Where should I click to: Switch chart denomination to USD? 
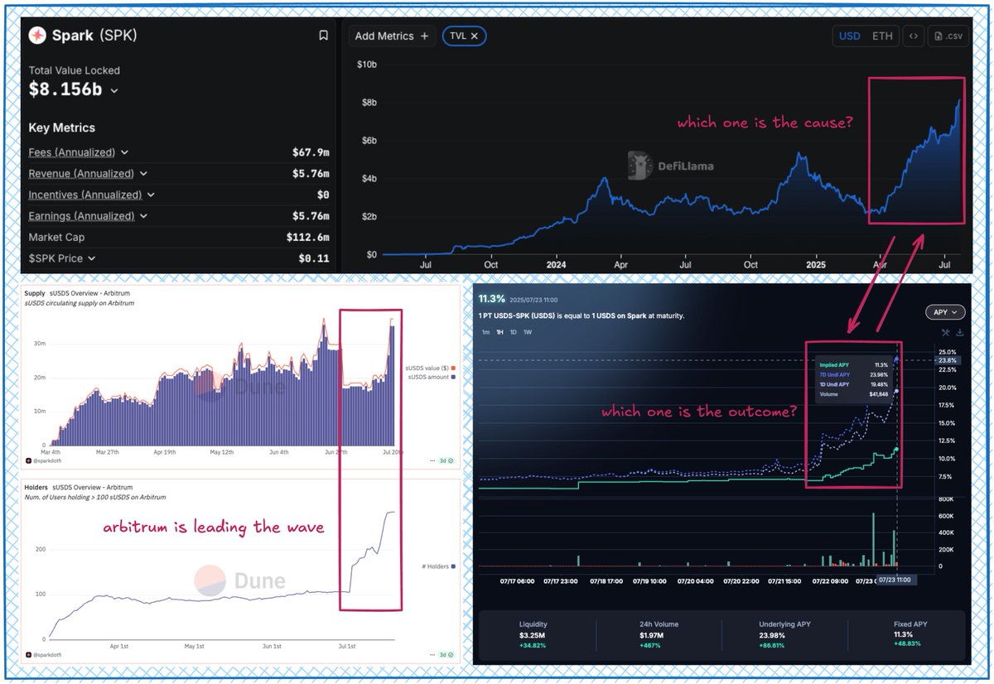tap(849, 36)
